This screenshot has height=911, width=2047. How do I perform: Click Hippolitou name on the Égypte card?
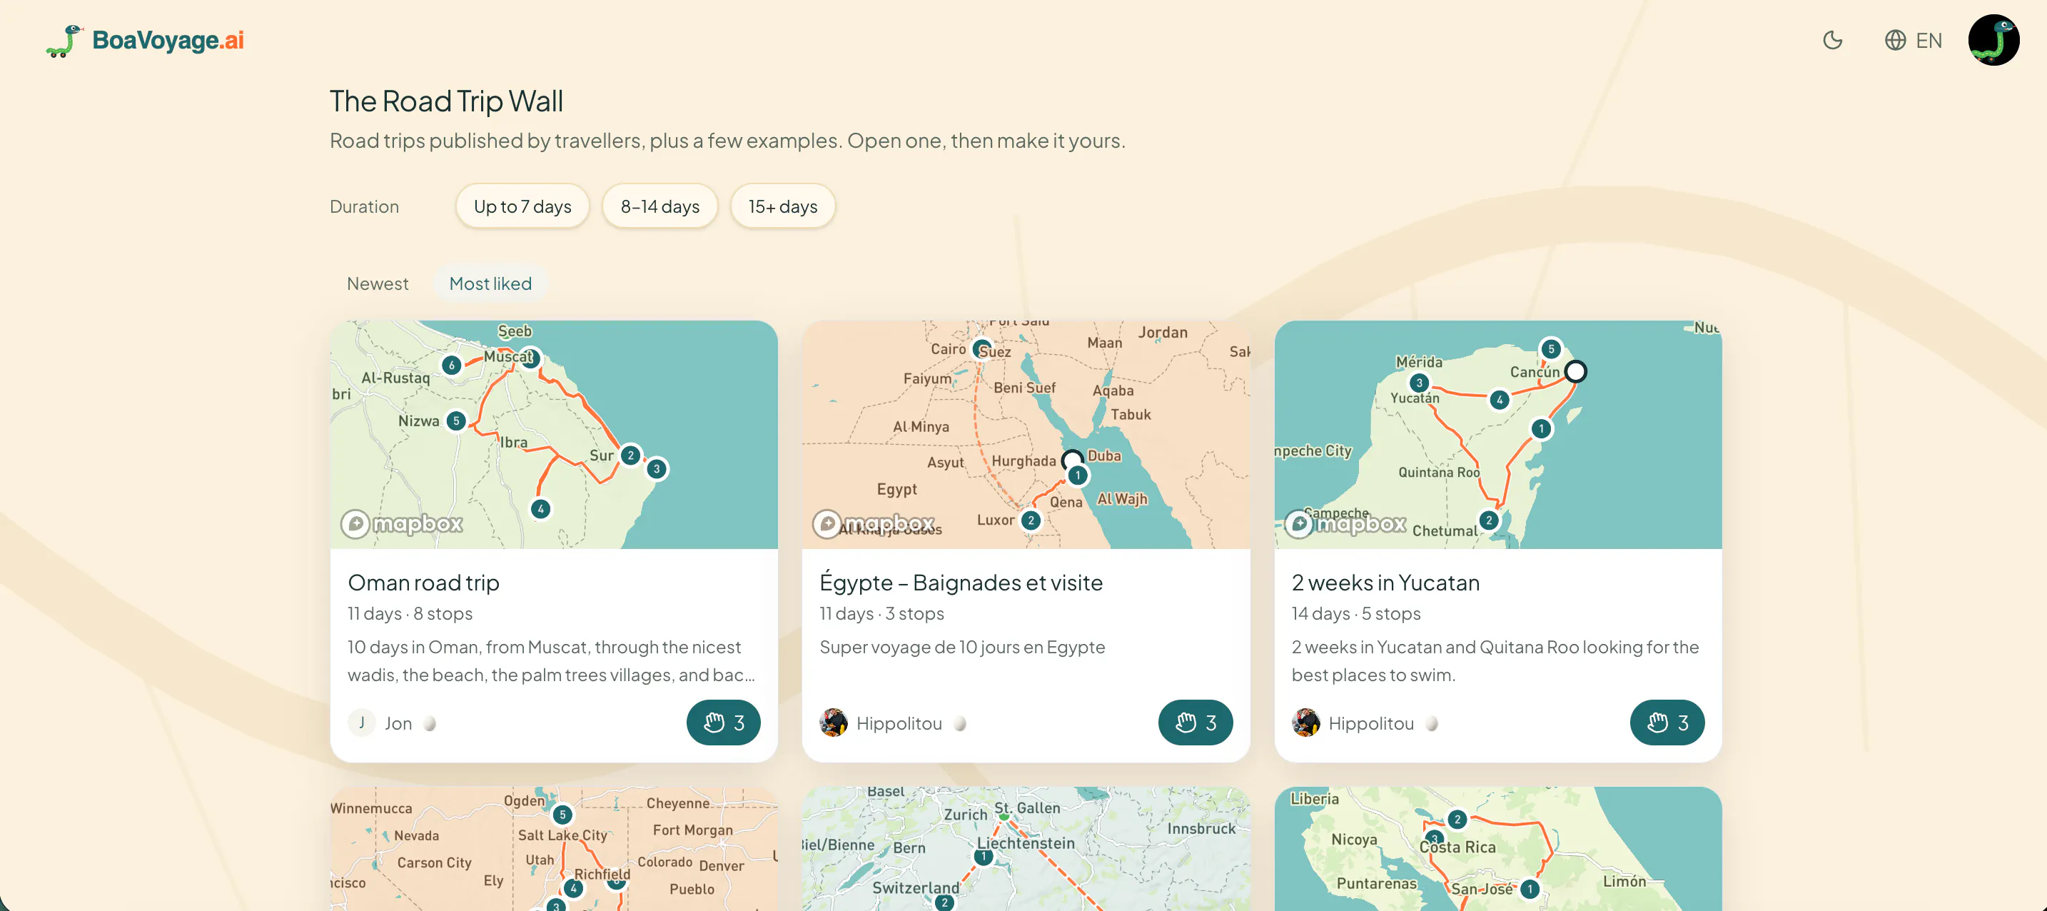coord(899,723)
